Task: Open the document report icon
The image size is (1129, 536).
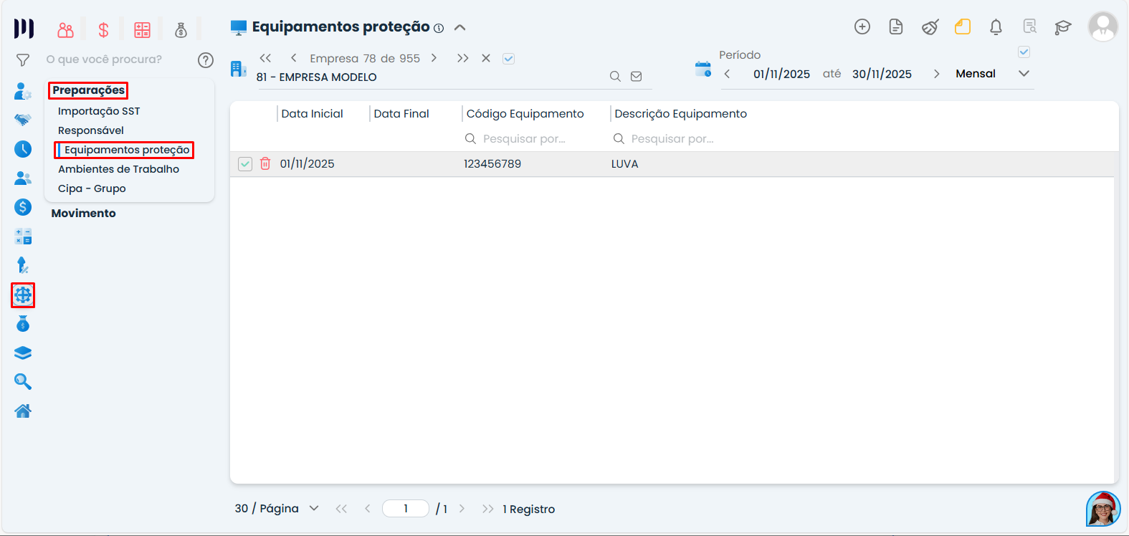Action: (x=896, y=27)
